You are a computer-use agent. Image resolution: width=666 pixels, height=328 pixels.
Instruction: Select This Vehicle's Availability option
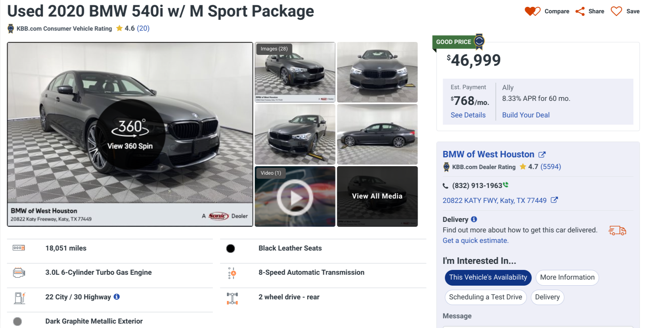[488, 278]
